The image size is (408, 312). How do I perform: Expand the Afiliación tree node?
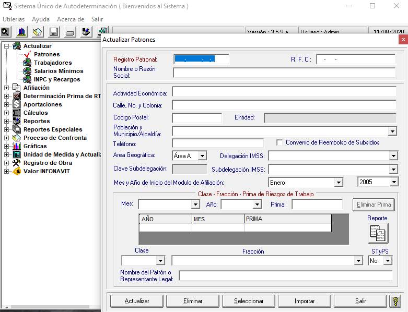coord(7,88)
